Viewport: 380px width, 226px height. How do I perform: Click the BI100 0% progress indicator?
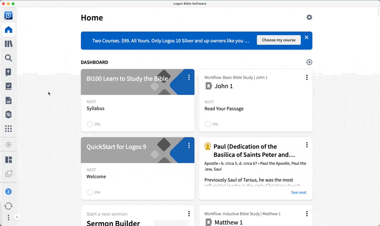tap(94, 124)
